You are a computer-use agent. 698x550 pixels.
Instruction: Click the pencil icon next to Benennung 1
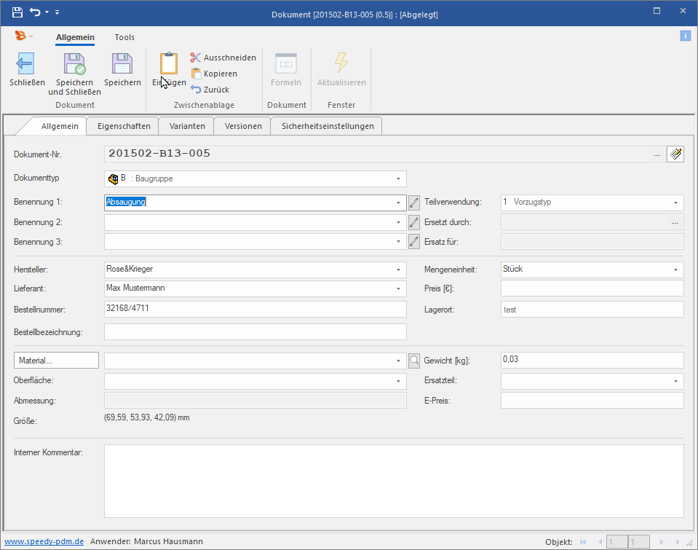[x=414, y=203]
